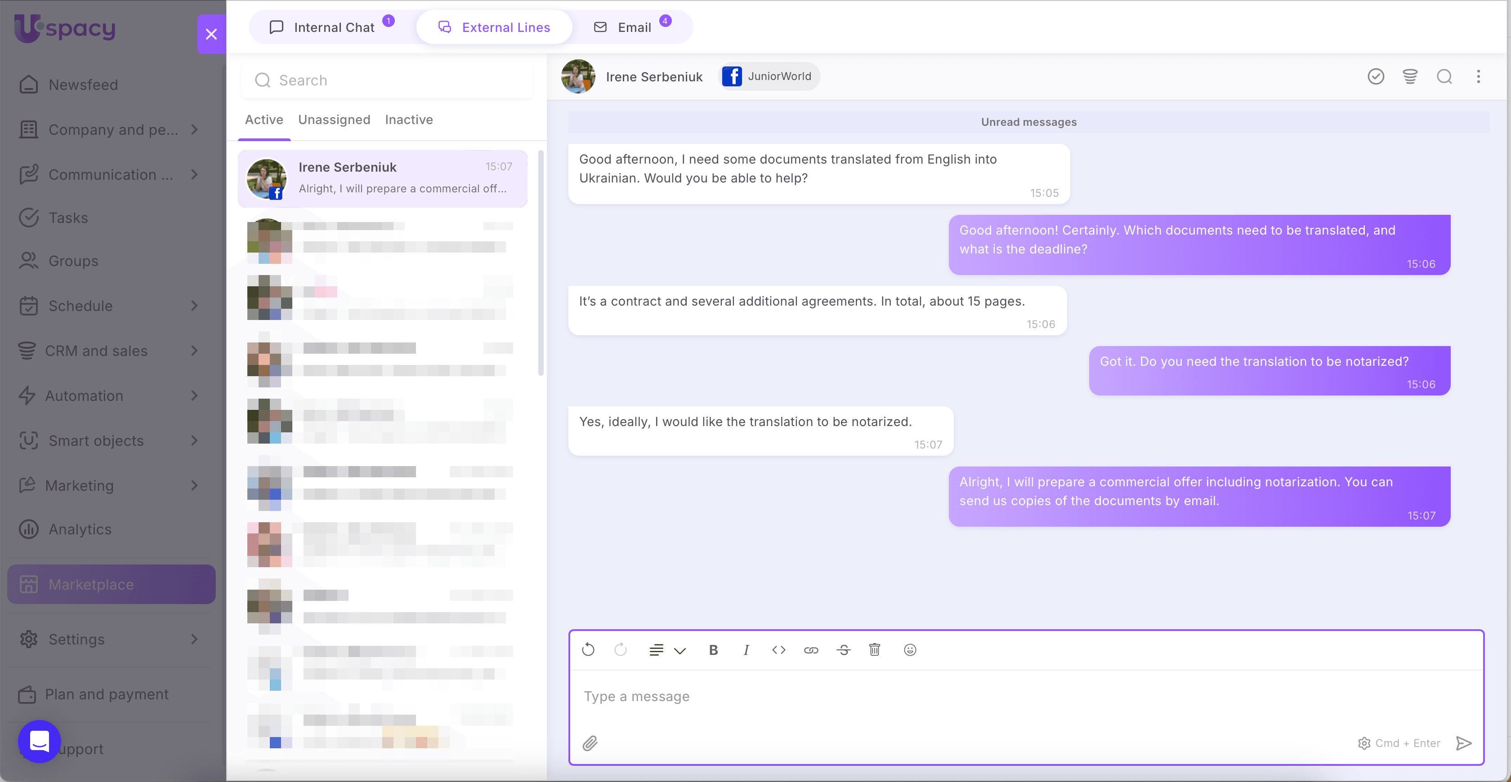Send the message with the paper plane icon
This screenshot has height=782, width=1511.
tap(1463, 743)
